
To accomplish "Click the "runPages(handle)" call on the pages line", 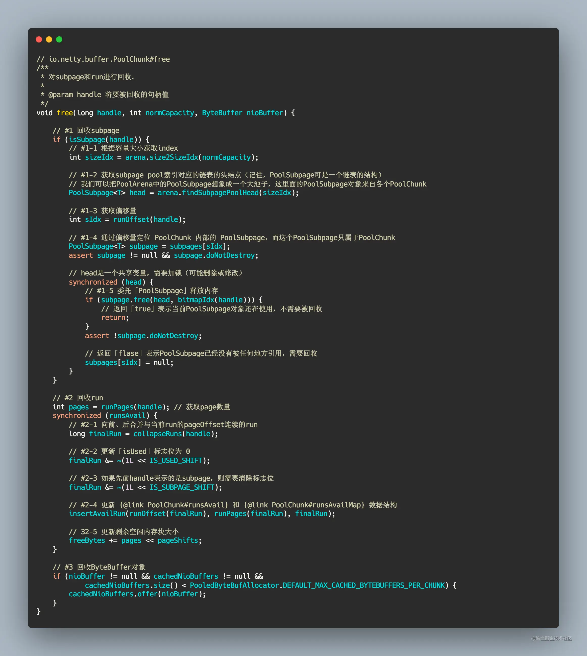I will [133, 407].
